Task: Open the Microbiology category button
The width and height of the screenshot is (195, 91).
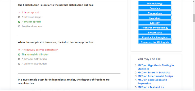Action: point(155,3)
